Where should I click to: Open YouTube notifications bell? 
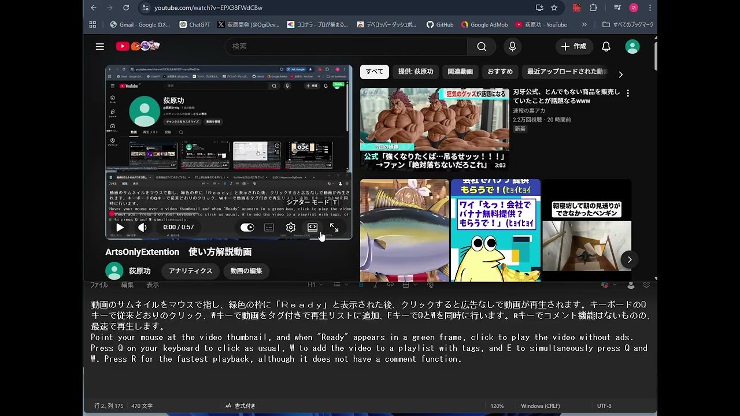[605, 46]
